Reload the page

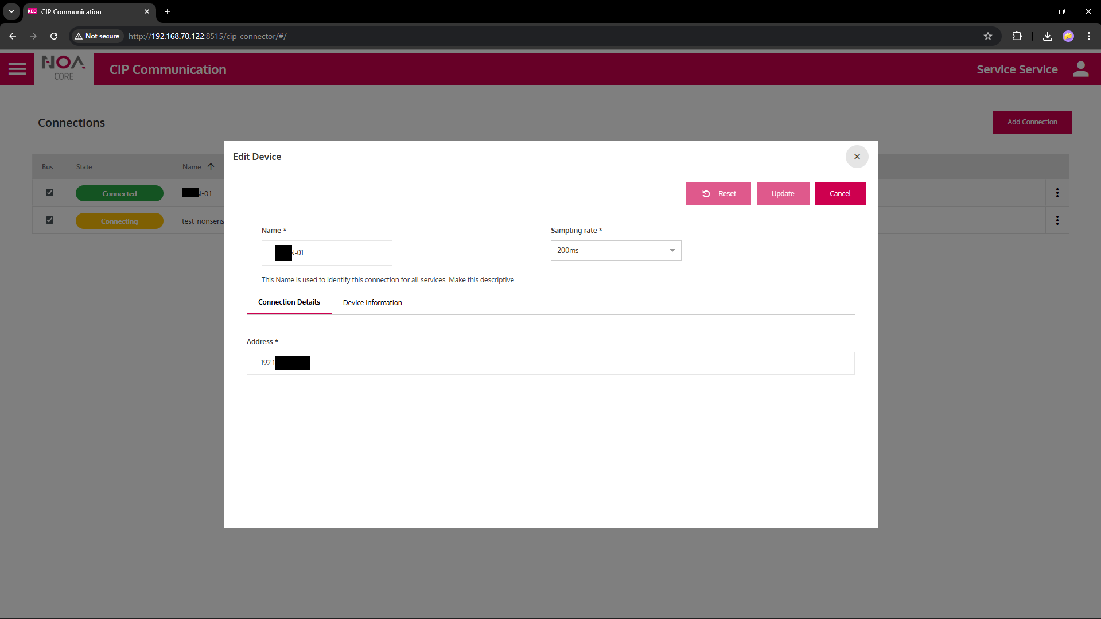click(x=54, y=36)
